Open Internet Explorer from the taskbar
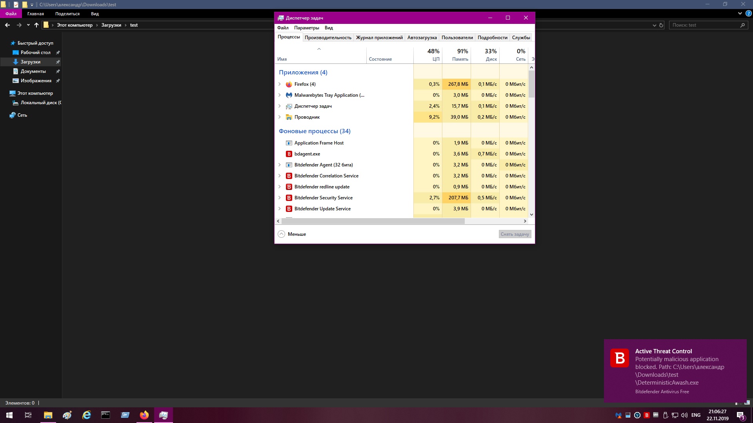 86,415
